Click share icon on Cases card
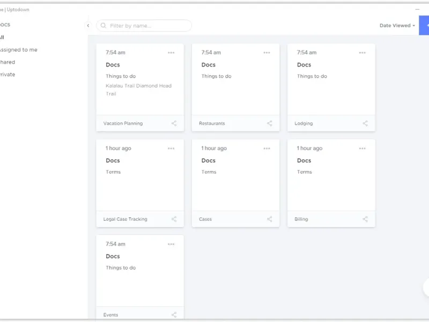 pos(270,219)
